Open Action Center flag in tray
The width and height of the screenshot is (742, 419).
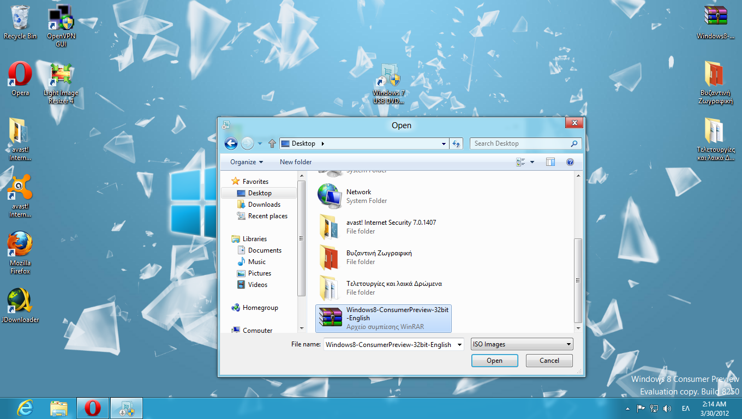coord(641,408)
